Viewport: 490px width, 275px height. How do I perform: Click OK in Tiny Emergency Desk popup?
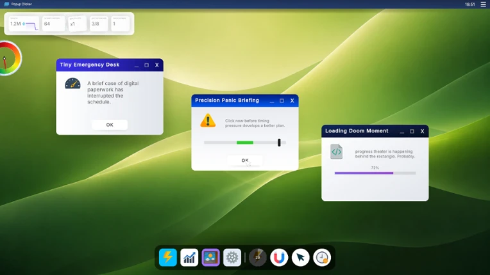pos(110,125)
